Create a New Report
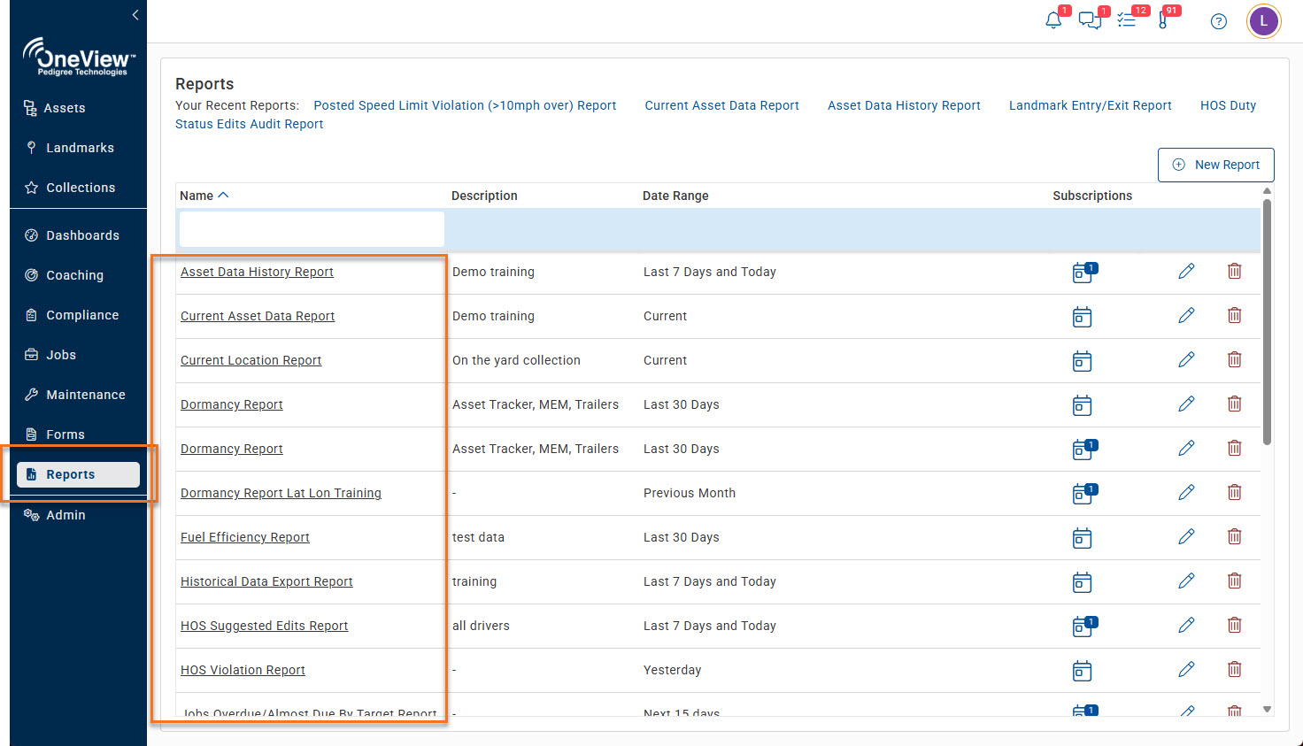The width and height of the screenshot is (1303, 746). click(x=1215, y=165)
